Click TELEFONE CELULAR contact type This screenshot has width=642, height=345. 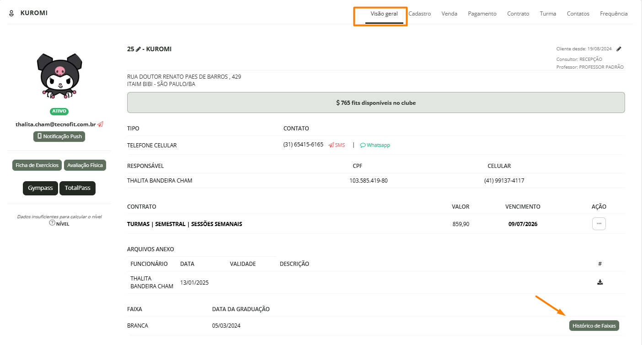point(152,146)
